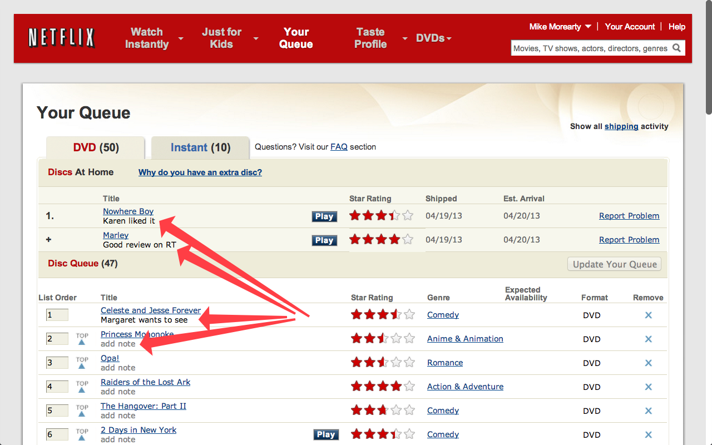Click the Netflix logo
Screen dimensions: 712x445
tap(61, 37)
